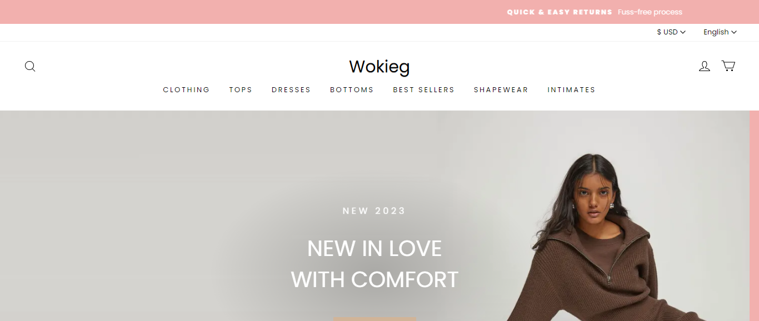Open the Tops menu
759x321 pixels.
(x=241, y=89)
